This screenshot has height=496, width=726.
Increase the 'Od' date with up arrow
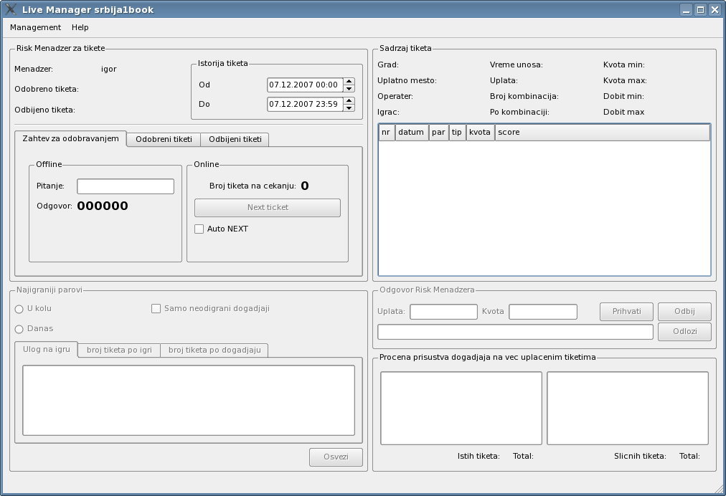[x=349, y=81]
